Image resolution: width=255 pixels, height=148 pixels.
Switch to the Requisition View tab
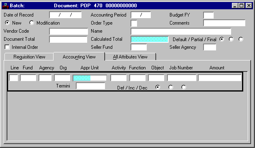(29, 57)
